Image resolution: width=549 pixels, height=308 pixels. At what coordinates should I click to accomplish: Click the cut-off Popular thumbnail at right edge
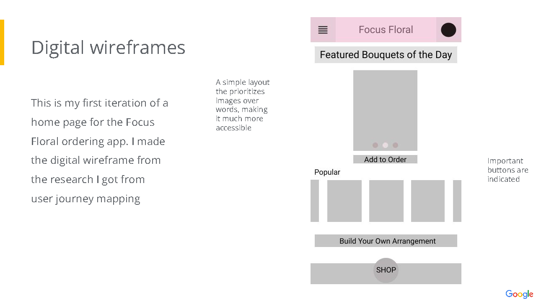tap(457, 201)
